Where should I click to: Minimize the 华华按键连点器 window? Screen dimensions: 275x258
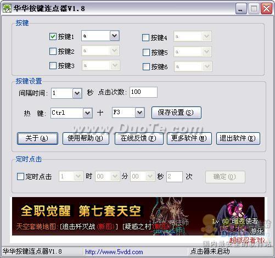click(241, 9)
